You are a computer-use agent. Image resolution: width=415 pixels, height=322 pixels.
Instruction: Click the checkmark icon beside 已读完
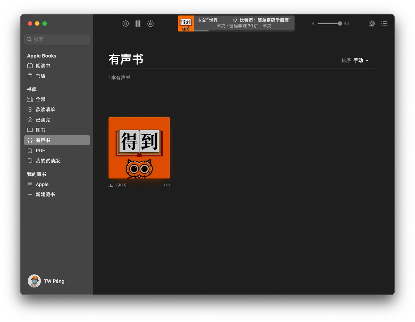click(30, 120)
